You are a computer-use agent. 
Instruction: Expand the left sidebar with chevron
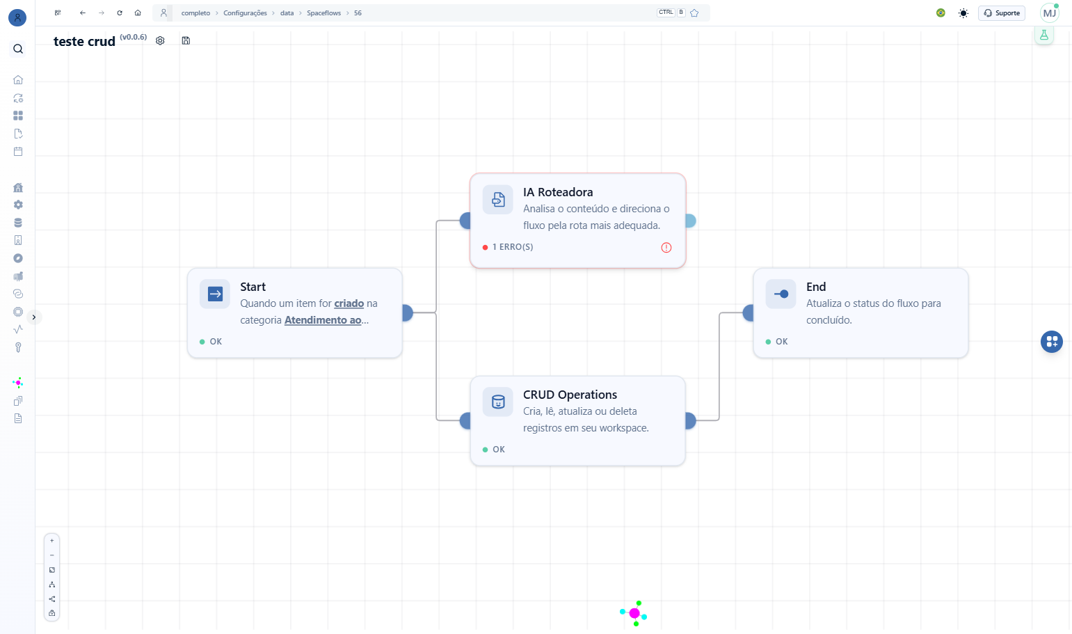[33, 317]
